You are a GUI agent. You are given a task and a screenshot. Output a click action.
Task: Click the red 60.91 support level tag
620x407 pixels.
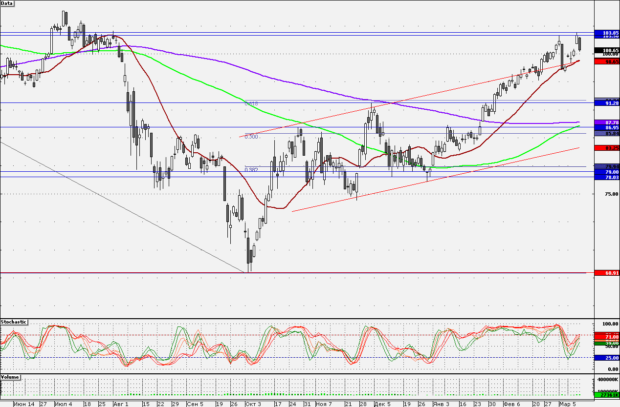pos(606,273)
